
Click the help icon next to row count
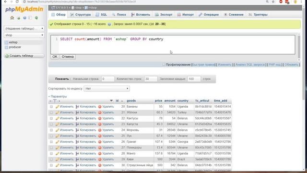[x=109, y=25]
